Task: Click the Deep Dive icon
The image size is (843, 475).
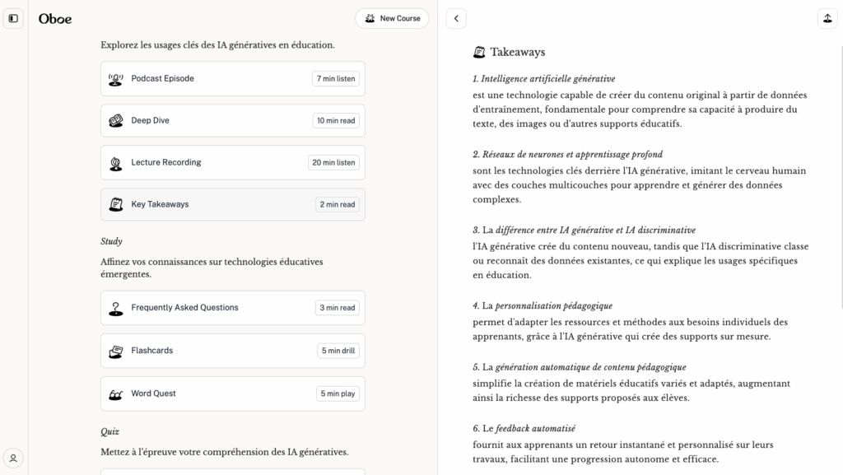Action: point(116,121)
